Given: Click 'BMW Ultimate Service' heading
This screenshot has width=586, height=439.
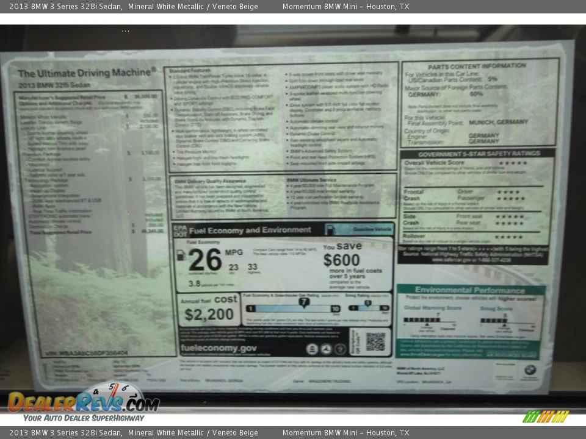Looking at the screenshot, I should 311,180.
